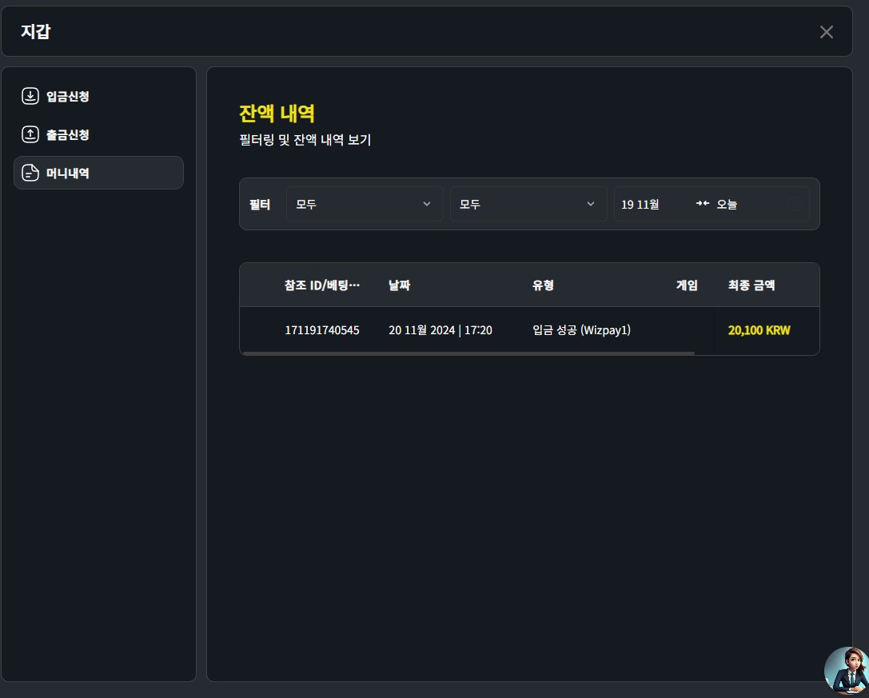Click the 20,100 KRW amount
This screenshot has width=869, height=698.
click(x=759, y=330)
